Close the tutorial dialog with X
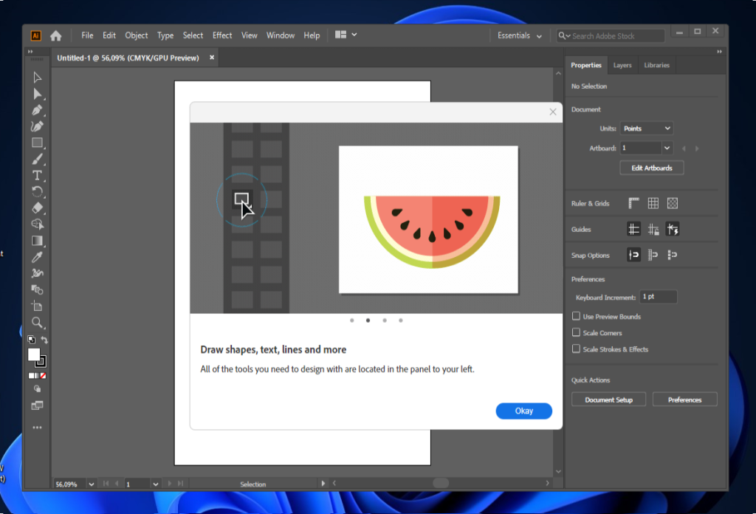This screenshot has height=514, width=756. click(552, 112)
